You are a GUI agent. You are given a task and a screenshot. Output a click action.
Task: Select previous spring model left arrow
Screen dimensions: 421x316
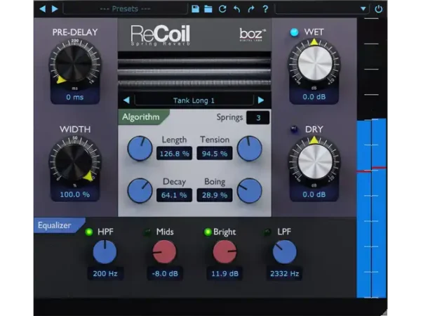coord(127,100)
